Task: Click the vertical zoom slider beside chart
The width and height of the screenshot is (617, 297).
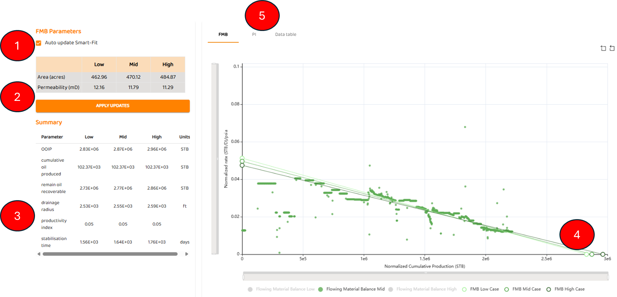Action: click(215, 159)
